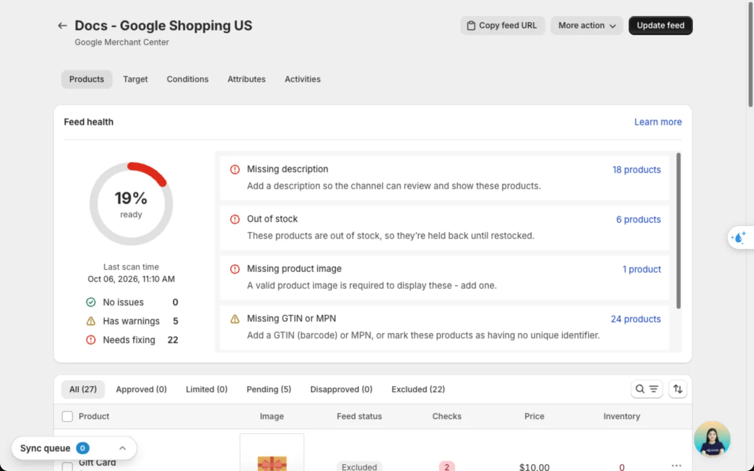
Task: Click the Needs fixing red alert icon
Action: coord(91,340)
